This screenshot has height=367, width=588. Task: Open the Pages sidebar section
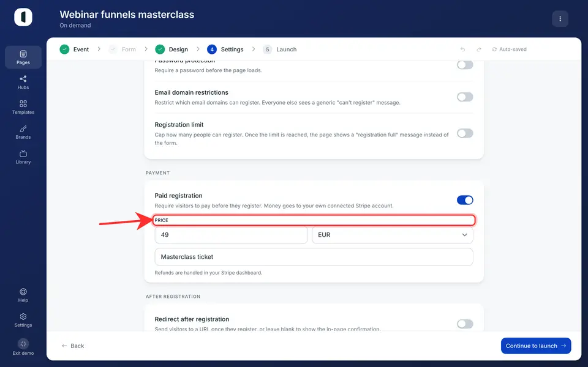coord(23,57)
